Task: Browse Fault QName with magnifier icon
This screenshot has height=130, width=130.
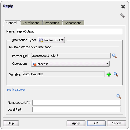Action: point(119,96)
